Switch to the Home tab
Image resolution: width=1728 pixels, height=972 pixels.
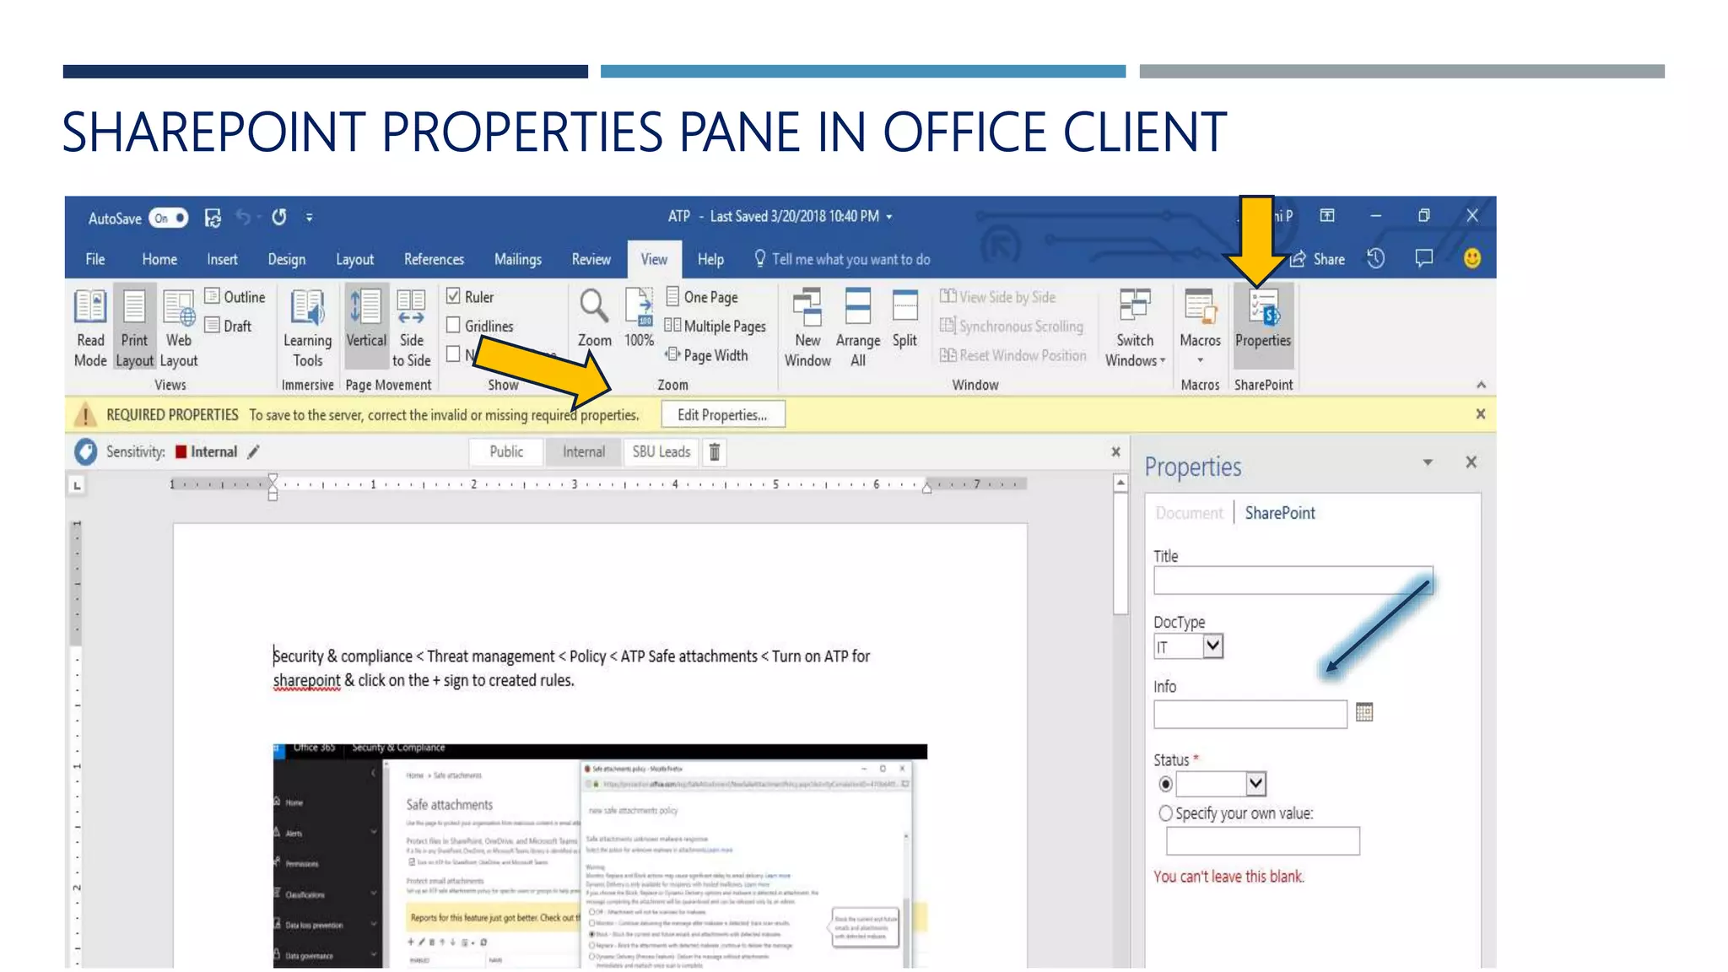(159, 259)
